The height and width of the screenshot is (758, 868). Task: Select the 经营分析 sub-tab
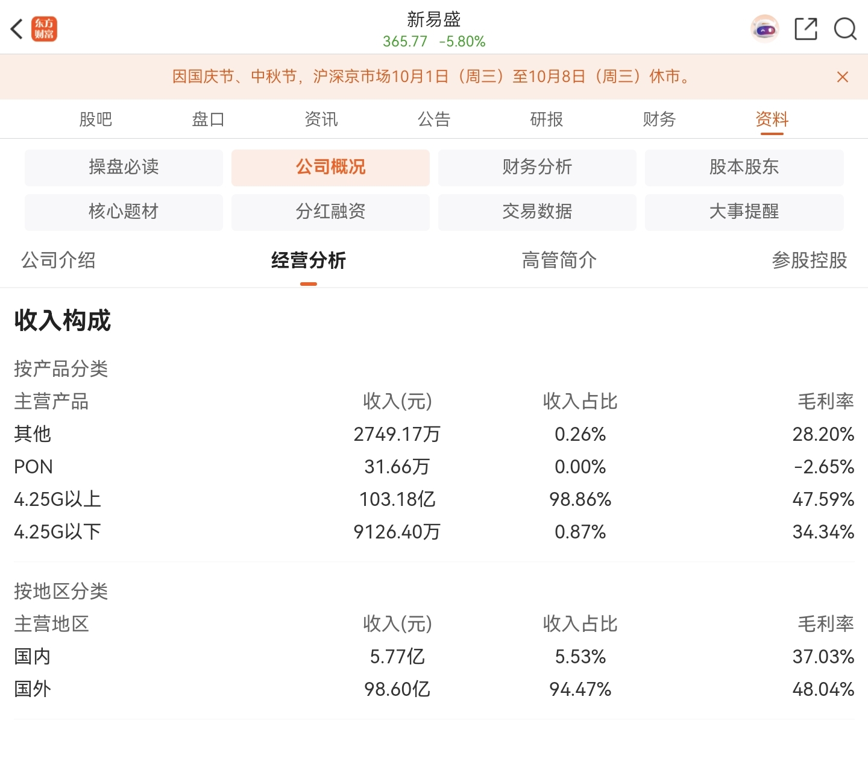point(309,261)
